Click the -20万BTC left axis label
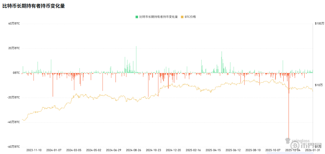The height and width of the screenshot is (154, 325). (13, 97)
